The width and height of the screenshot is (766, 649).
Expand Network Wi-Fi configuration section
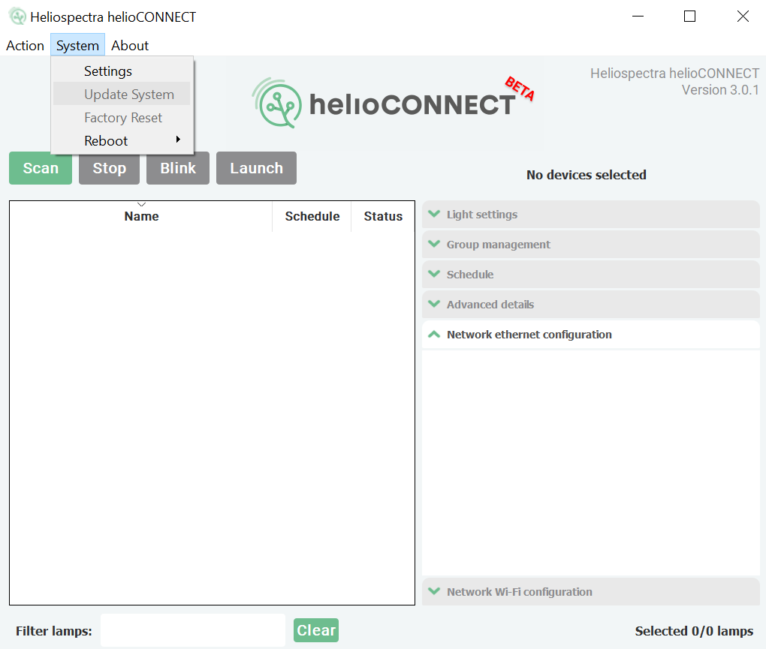tap(590, 591)
